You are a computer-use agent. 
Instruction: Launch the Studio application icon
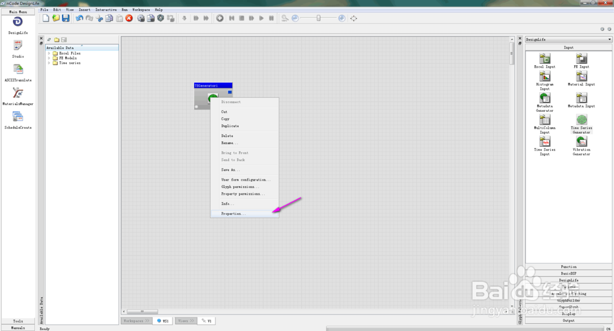point(18,45)
